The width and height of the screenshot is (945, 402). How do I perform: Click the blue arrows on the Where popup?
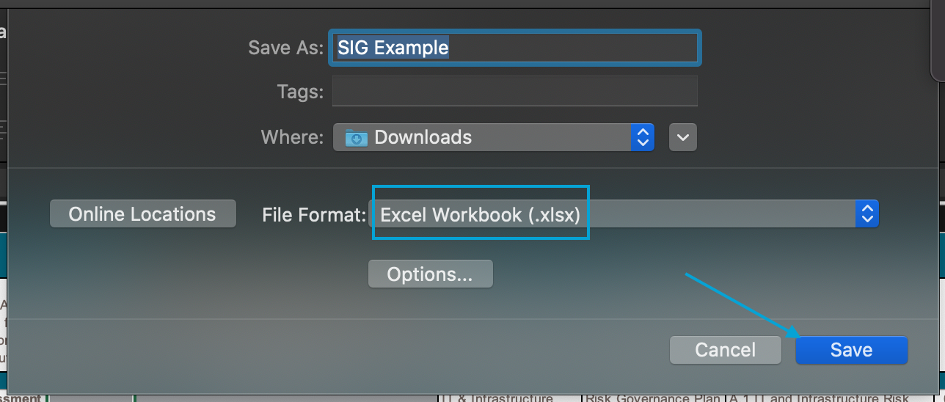tap(642, 137)
